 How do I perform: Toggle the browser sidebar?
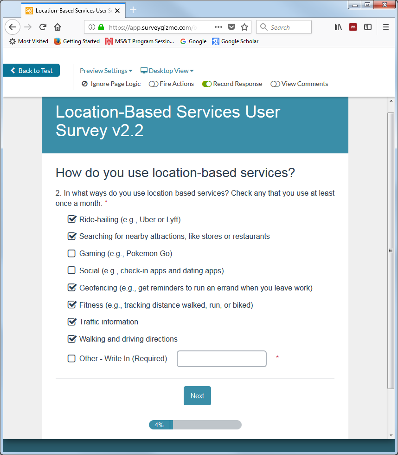point(368,27)
